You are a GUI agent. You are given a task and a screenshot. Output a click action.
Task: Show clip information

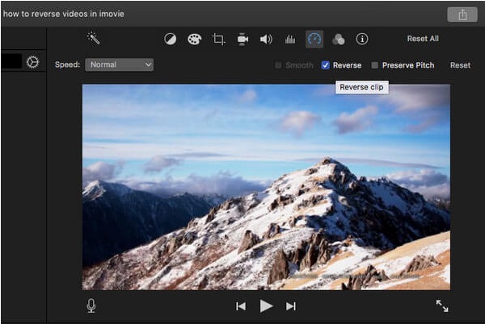coord(362,39)
